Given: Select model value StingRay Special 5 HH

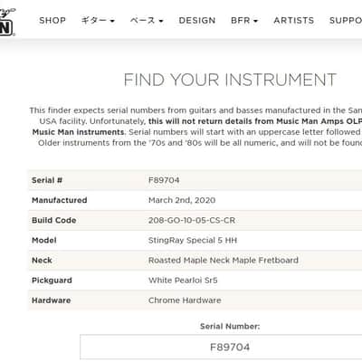Looking at the screenshot, I should point(193,240).
